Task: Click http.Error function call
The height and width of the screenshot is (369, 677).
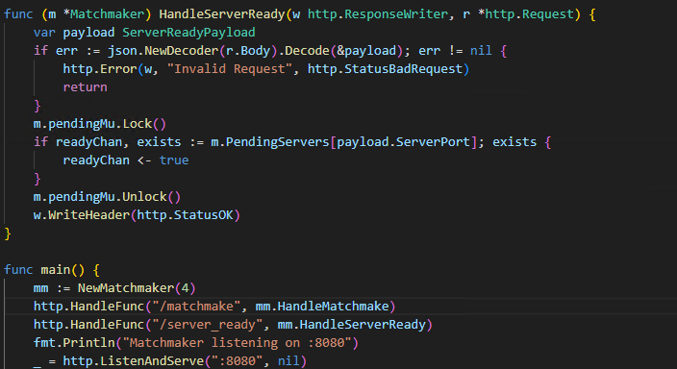Action: [100, 69]
